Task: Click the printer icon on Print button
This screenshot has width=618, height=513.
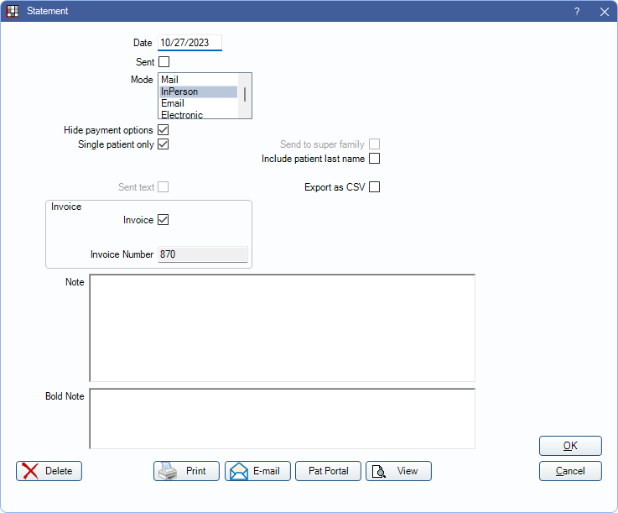Action: tap(168, 471)
